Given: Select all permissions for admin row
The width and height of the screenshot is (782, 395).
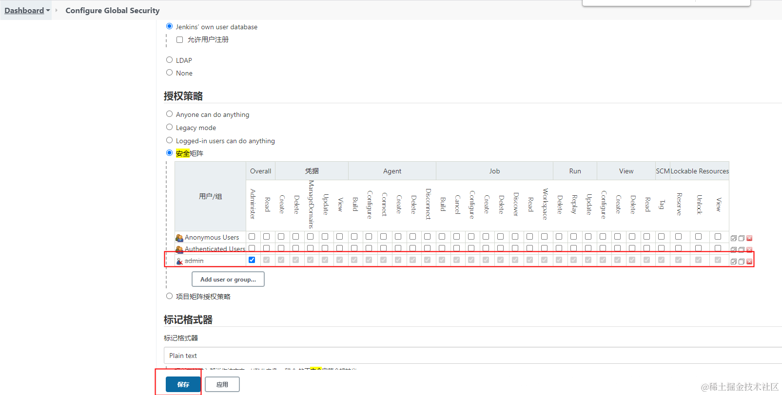Looking at the screenshot, I should [733, 262].
